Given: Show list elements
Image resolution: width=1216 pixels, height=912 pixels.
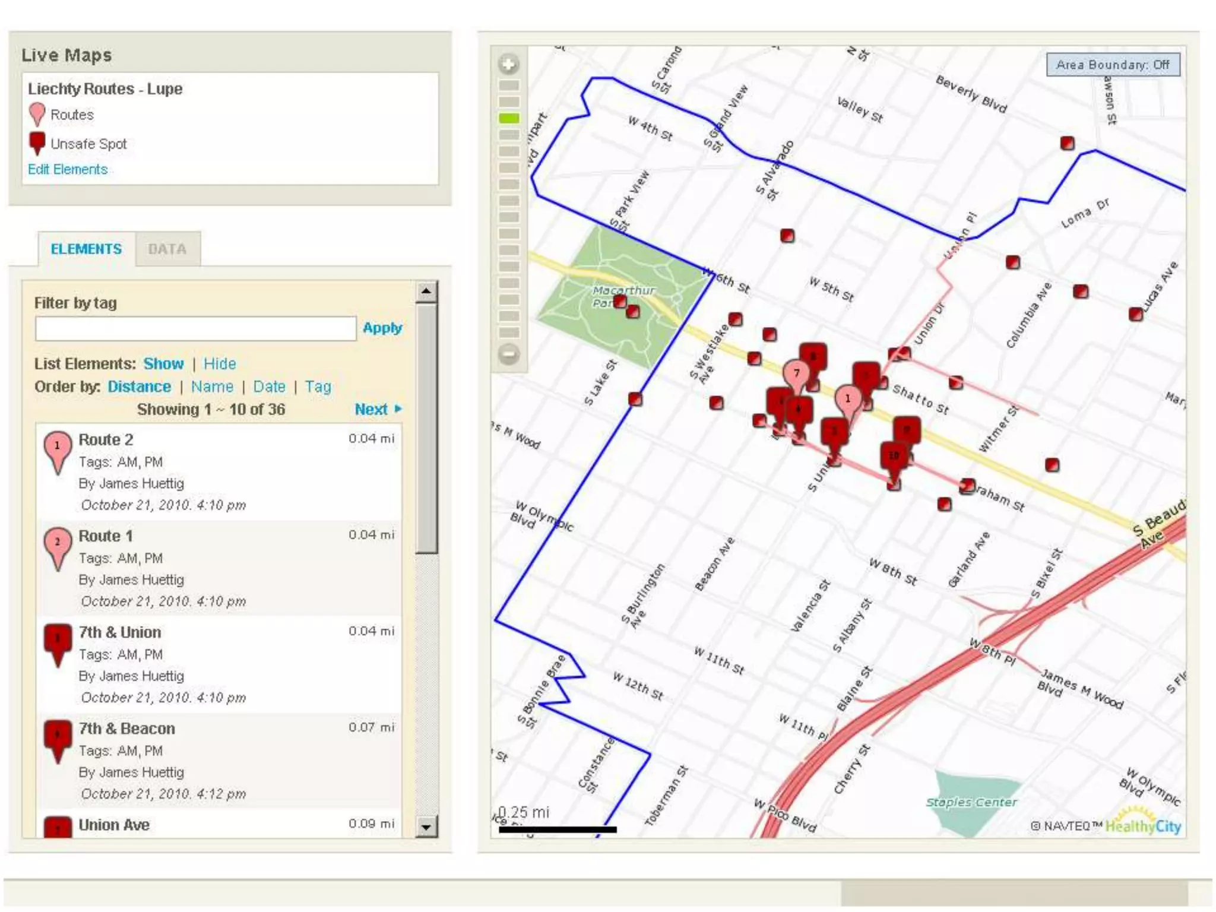Looking at the screenshot, I should pyautogui.click(x=163, y=363).
